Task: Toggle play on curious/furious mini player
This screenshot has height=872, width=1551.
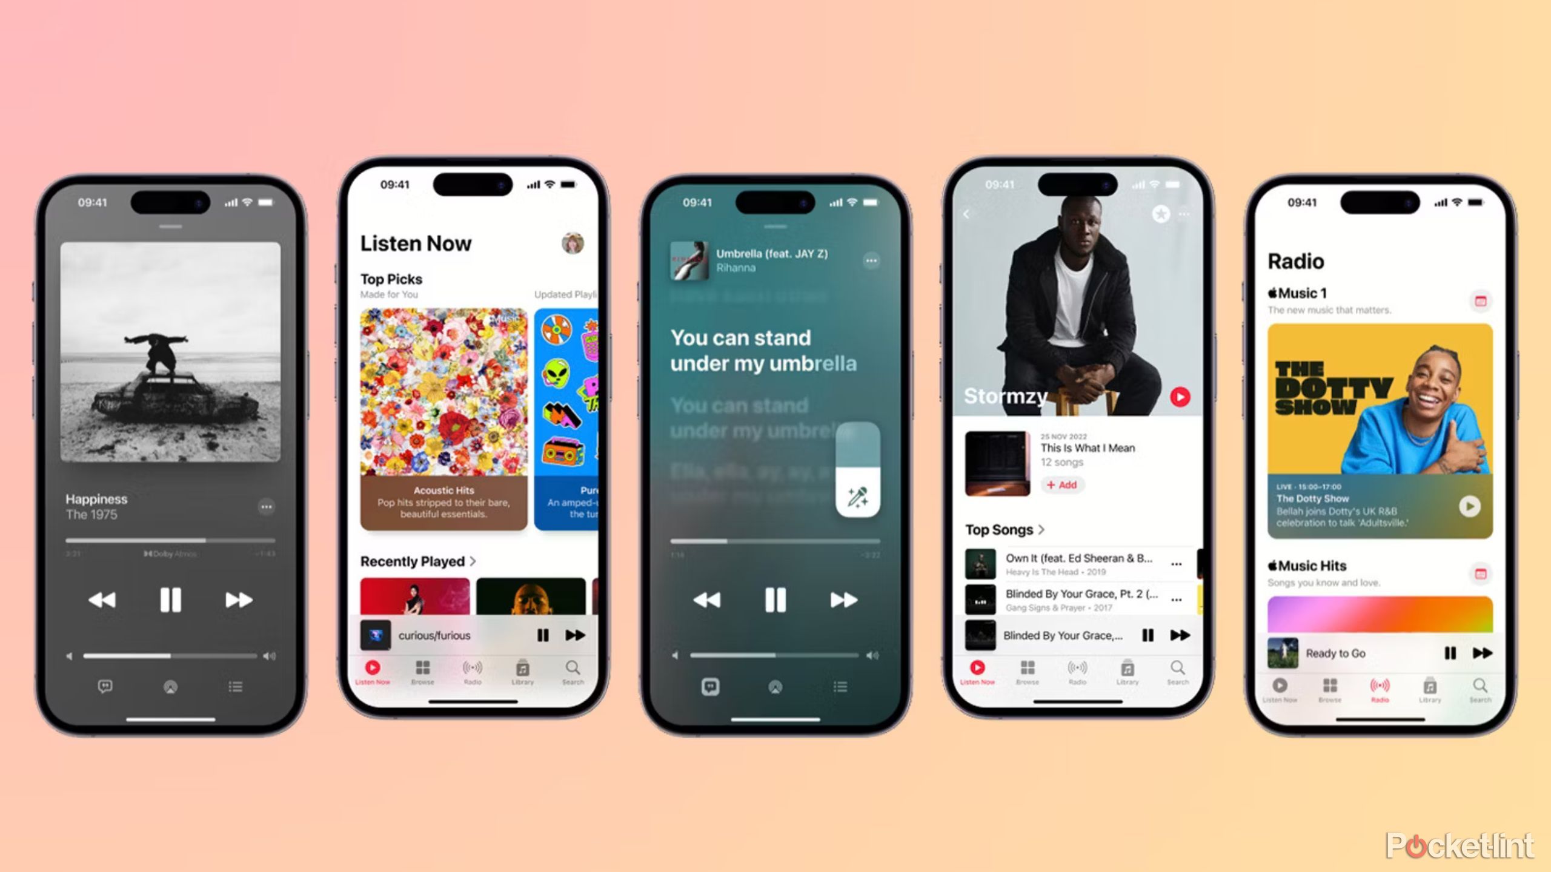Action: [542, 636]
